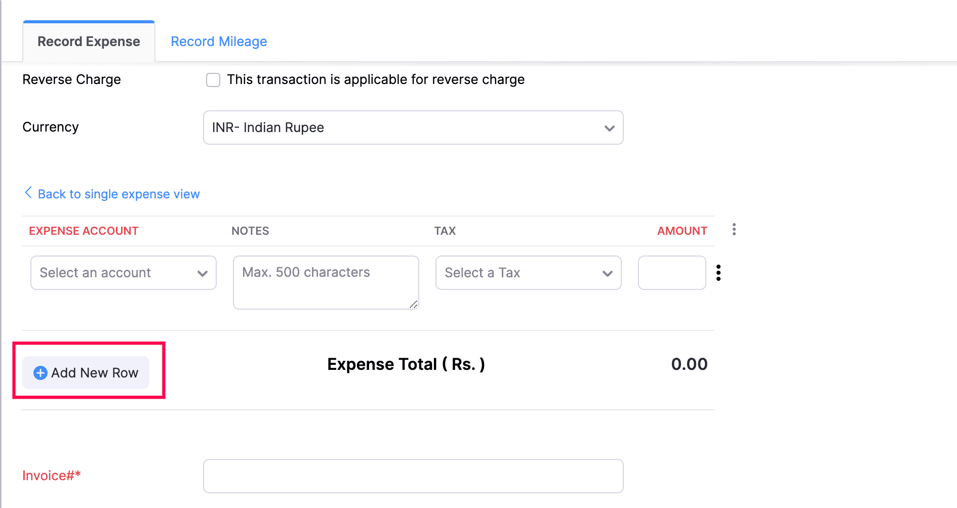Image resolution: width=957 pixels, height=508 pixels.
Task: Click the back chevron arrow icon
Action: 28,193
